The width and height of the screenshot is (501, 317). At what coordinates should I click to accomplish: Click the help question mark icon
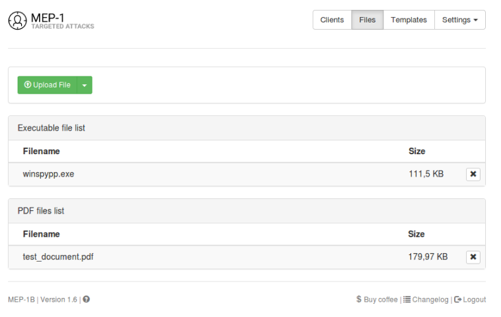point(86,299)
